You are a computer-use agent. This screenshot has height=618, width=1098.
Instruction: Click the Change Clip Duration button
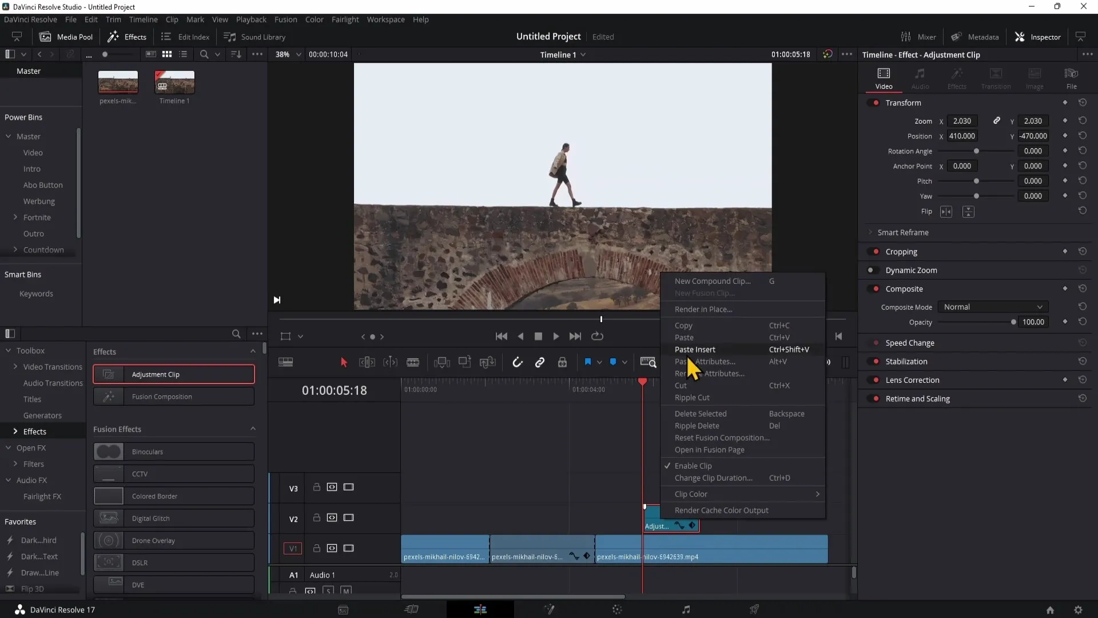[x=713, y=478]
